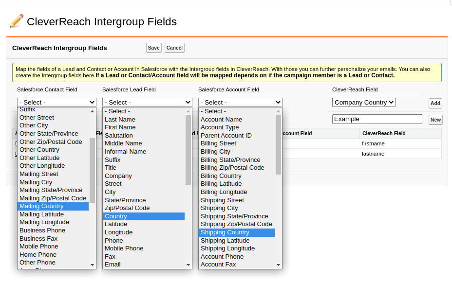
Task: Click Account Field list scrollbar thumb
Action: coord(278,145)
